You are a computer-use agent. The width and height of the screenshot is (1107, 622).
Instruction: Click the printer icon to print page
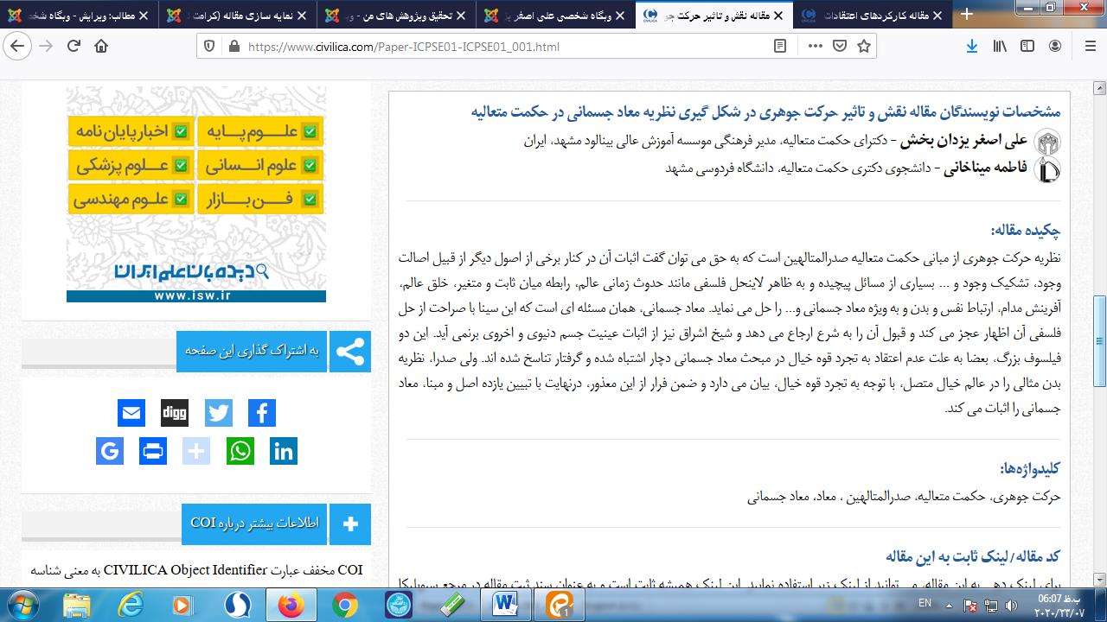[x=153, y=451]
